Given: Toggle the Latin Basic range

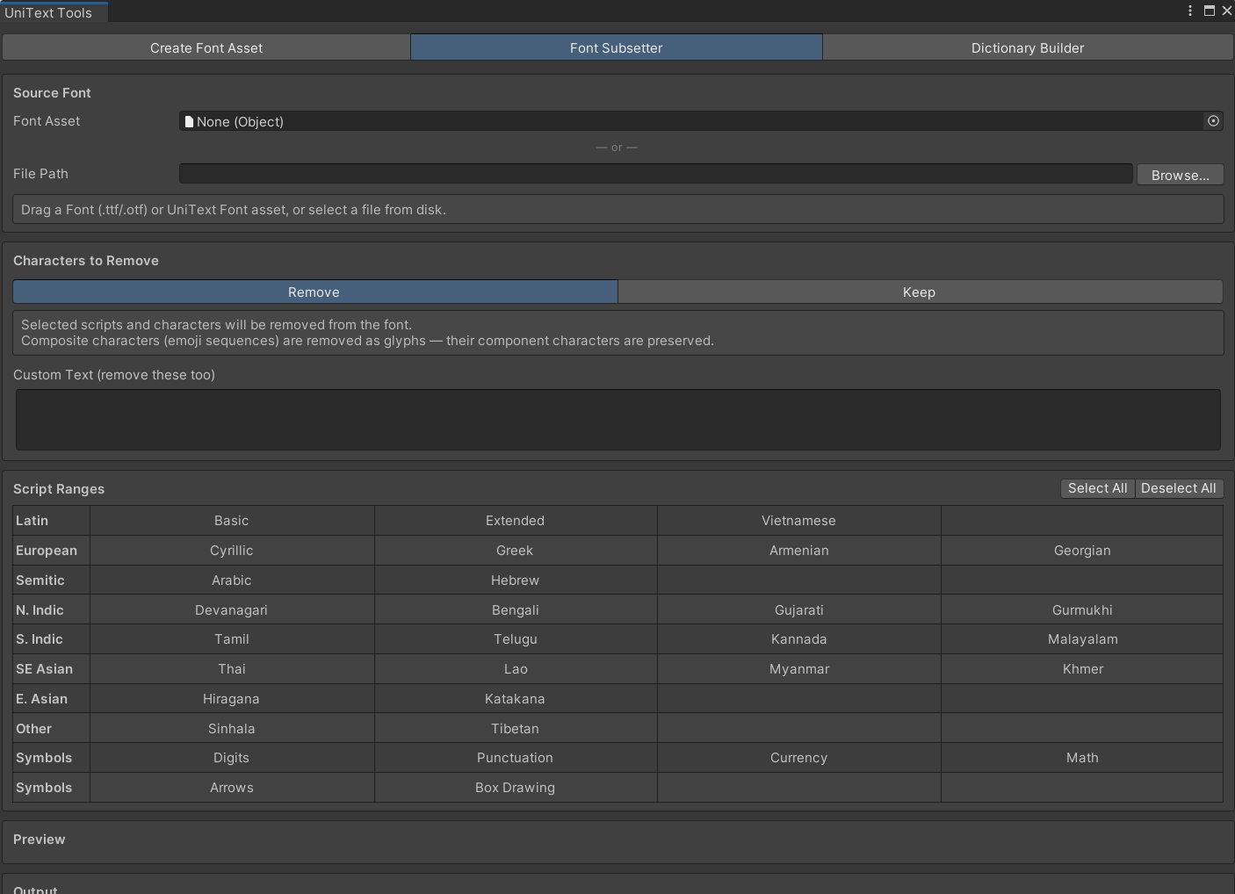Looking at the screenshot, I should click(x=232, y=521).
